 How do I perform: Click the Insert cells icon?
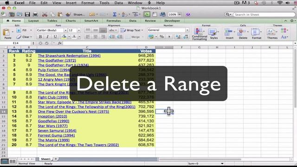pos(228,32)
